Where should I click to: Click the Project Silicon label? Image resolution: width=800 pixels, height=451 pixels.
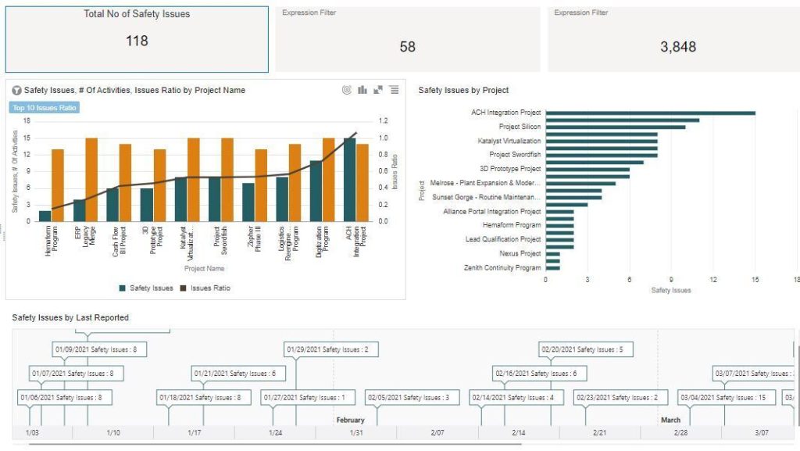[x=520, y=127]
